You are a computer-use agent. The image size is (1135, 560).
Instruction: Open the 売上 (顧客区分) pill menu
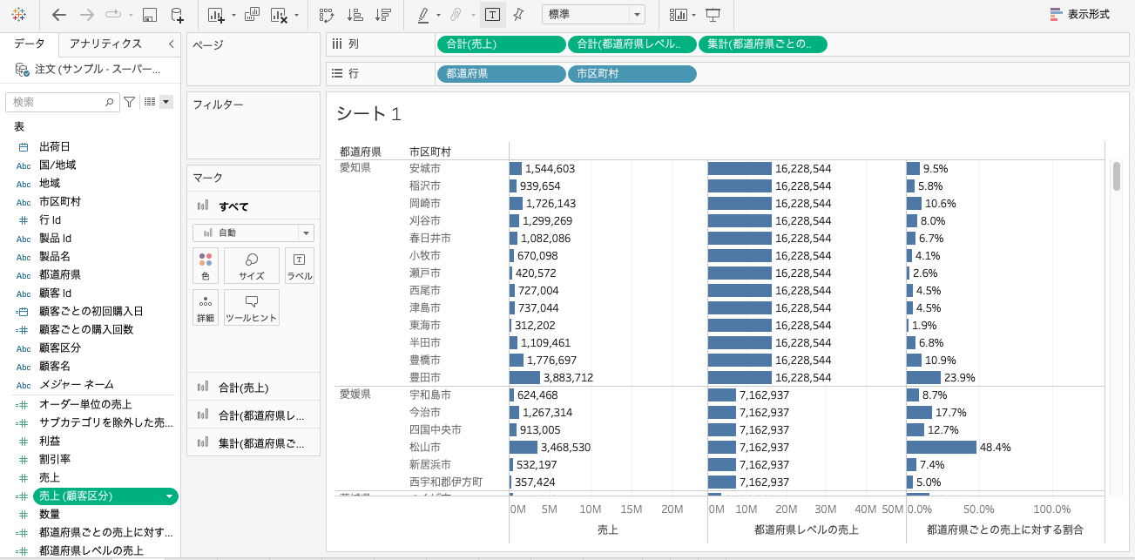[171, 496]
